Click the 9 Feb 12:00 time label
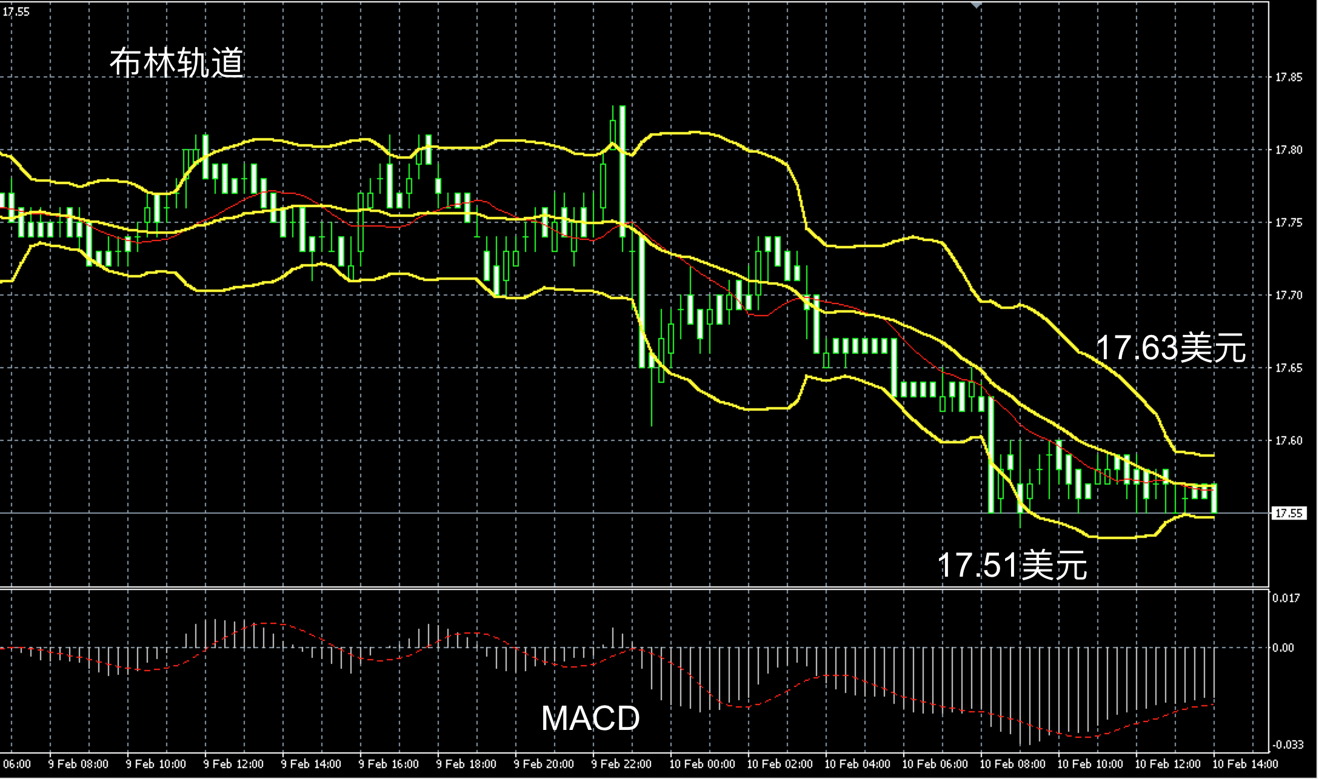 [233, 764]
